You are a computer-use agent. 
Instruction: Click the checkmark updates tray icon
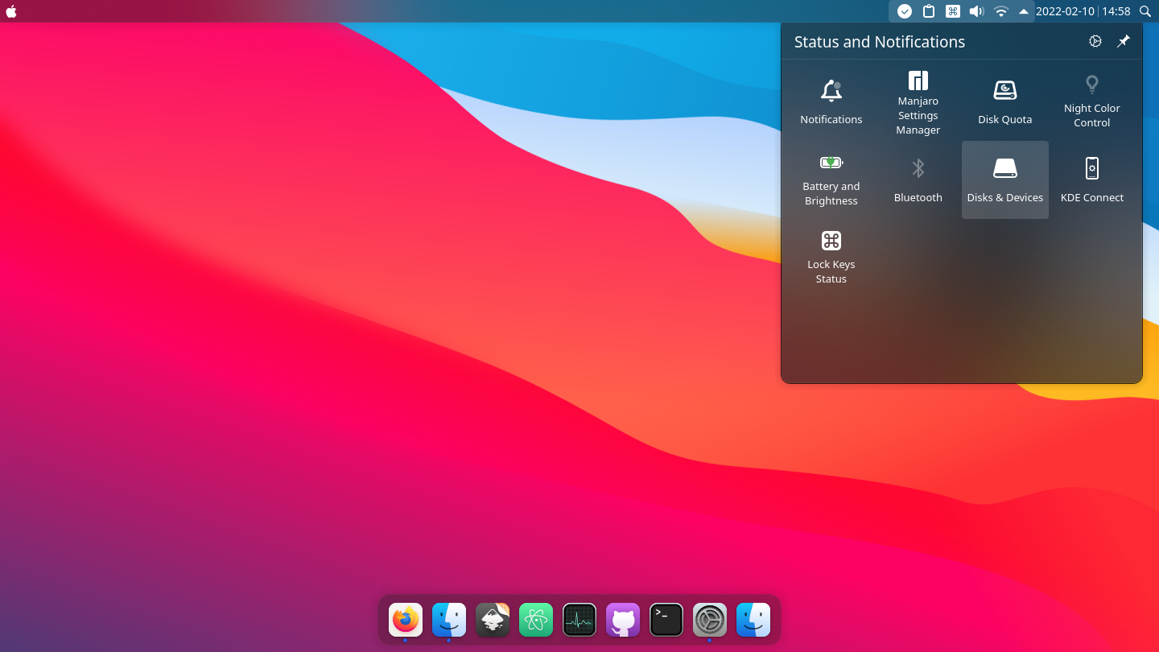(905, 11)
